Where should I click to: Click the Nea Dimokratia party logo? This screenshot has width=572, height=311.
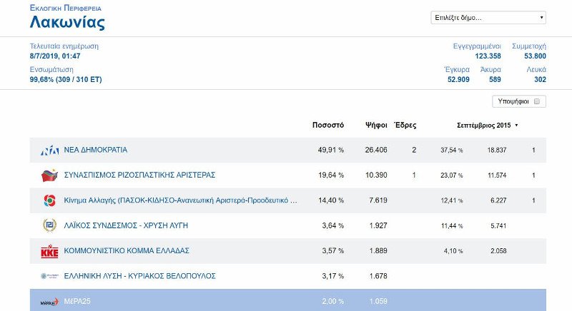49,151
